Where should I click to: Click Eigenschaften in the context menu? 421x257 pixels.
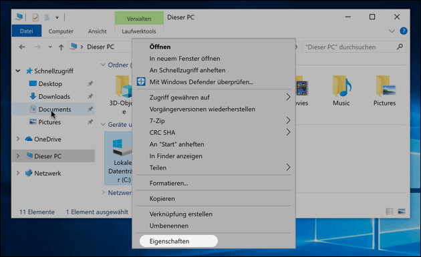(x=170, y=241)
